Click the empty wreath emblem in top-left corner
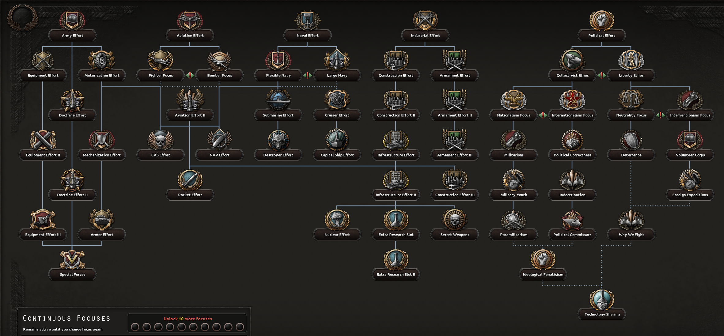The image size is (724, 336). click(22, 17)
